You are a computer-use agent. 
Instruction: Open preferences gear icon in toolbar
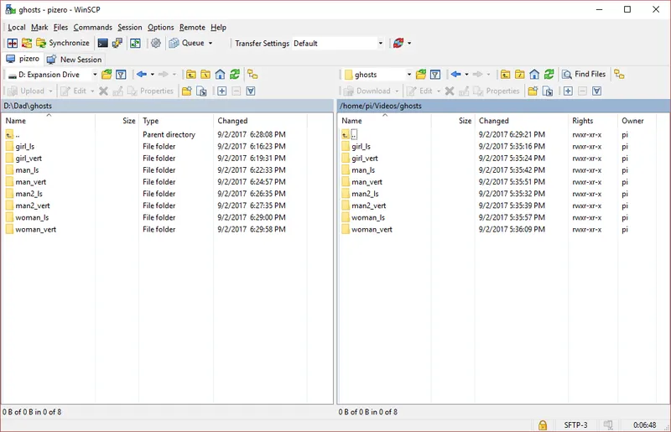[156, 43]
